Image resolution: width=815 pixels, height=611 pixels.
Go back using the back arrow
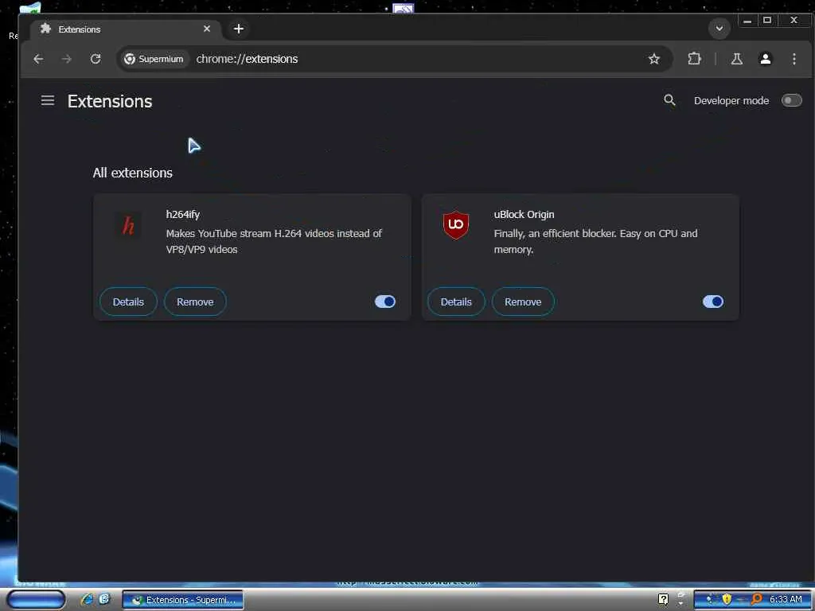(38, 59)
